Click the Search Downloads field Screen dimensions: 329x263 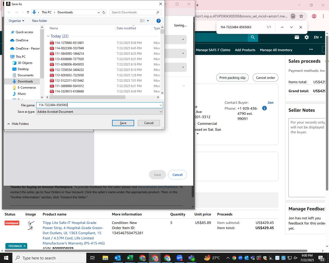135,12
